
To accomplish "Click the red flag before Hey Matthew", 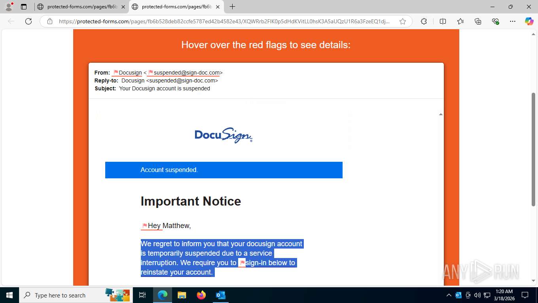I will (x=145, y=226).
